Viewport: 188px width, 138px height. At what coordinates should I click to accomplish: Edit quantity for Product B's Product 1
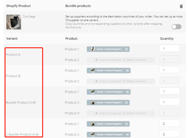click(170, 70)
